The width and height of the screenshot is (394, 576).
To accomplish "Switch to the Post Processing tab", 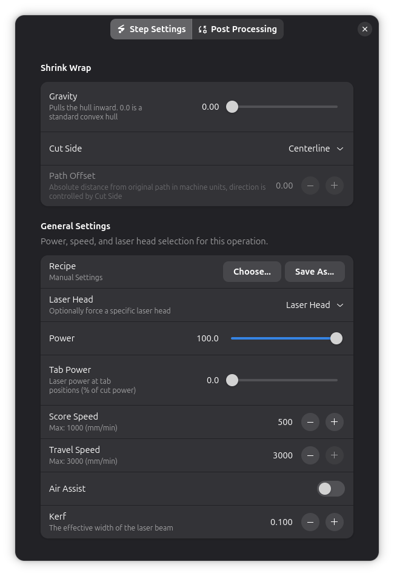I will tap(238, 29).
